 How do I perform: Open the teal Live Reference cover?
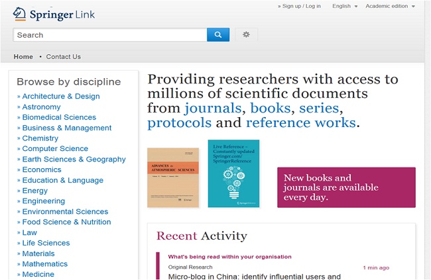233,173
